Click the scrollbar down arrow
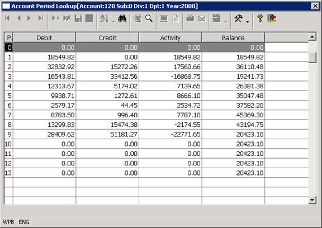The width and height of the screenshot is (322, 228). (x=312, y=199)
